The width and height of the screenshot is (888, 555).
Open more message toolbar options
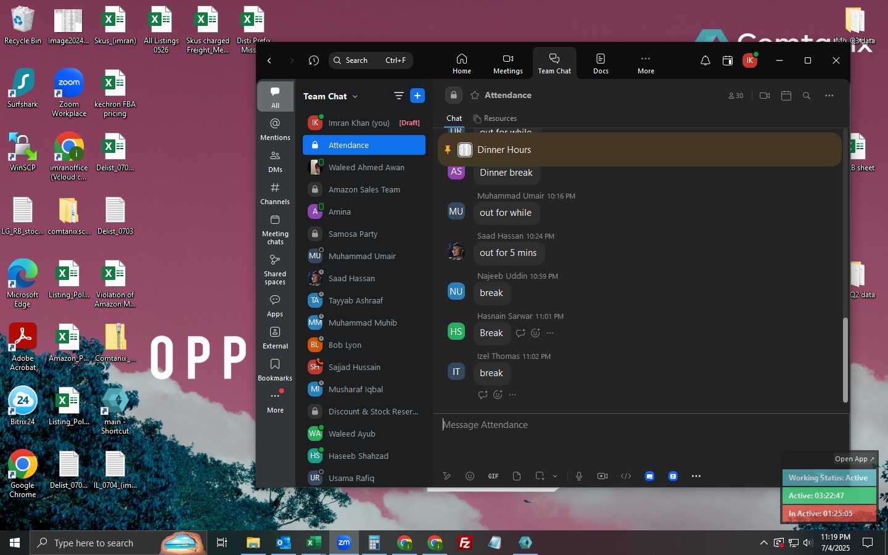pyautogui.click(x=696, y=476)
